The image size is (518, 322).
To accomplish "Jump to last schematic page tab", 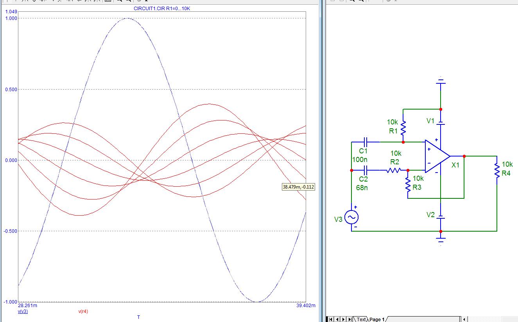I will pyautogui.click(x=349, y=319).
